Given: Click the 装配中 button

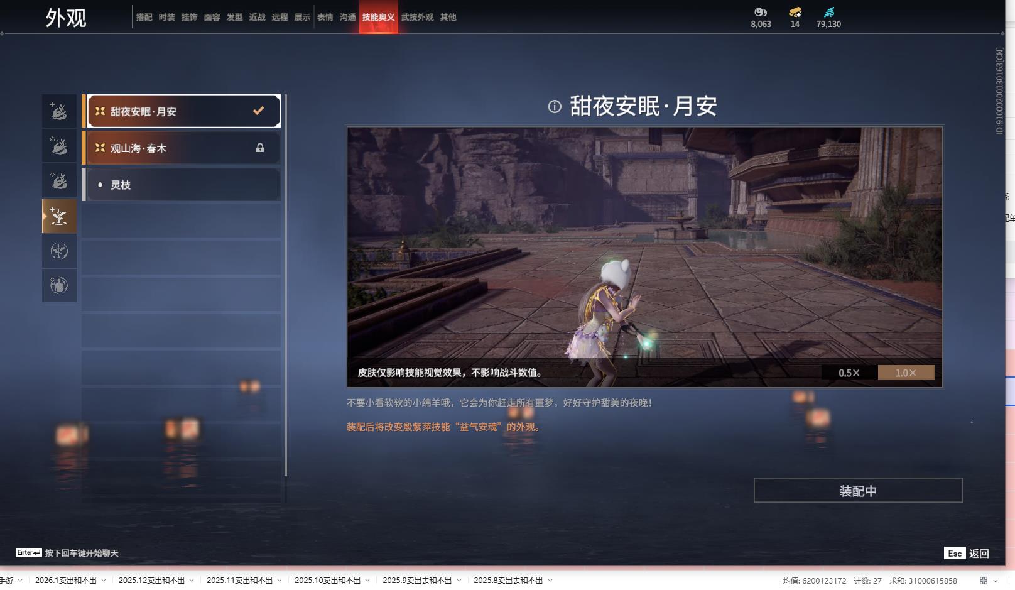Looking at the screenshot, I should (x=858, y=490).
